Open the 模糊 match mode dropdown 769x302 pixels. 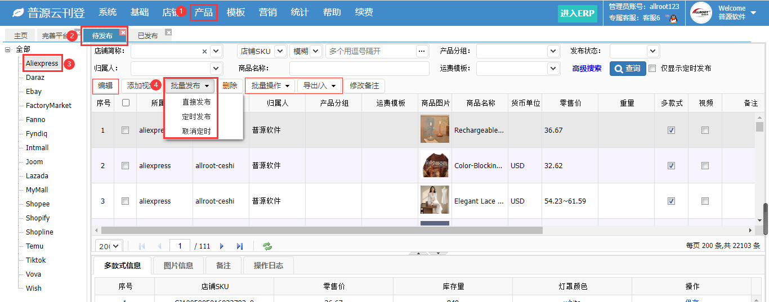[x=315, y=51]
